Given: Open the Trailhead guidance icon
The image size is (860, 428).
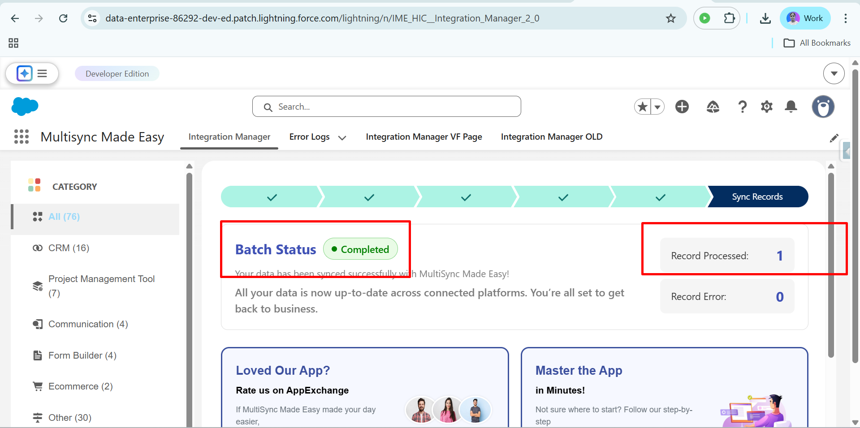Looking at the screenshot, I should coord(713,107).
